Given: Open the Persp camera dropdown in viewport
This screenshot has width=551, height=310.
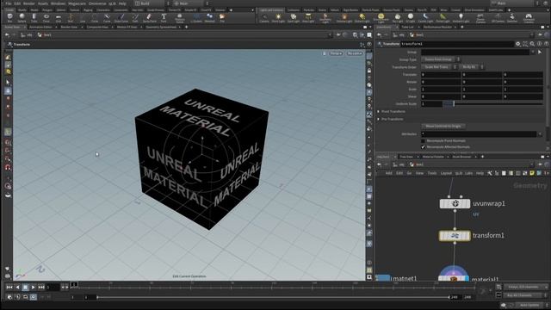Looking at the screenshot, I should [336, 53].
